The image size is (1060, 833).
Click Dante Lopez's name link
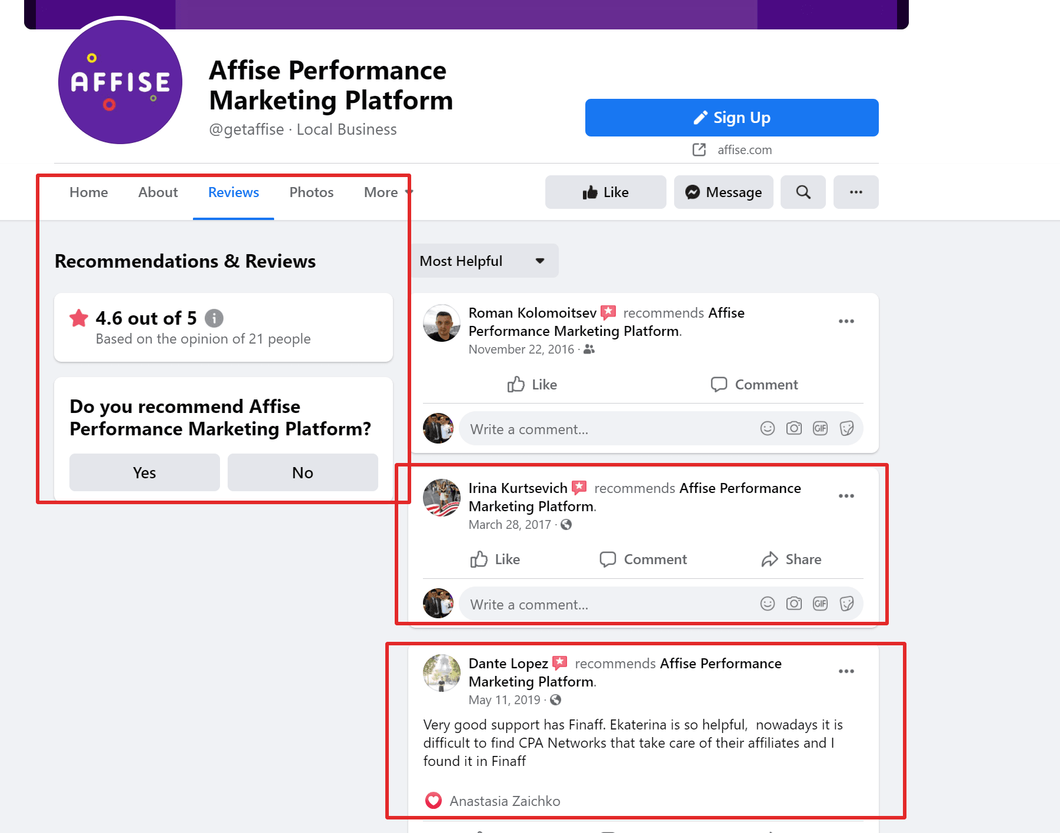[x=508, y=664]
